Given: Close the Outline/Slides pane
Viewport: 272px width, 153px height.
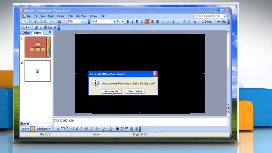Looking at the screenshot, I should [50, 32].
